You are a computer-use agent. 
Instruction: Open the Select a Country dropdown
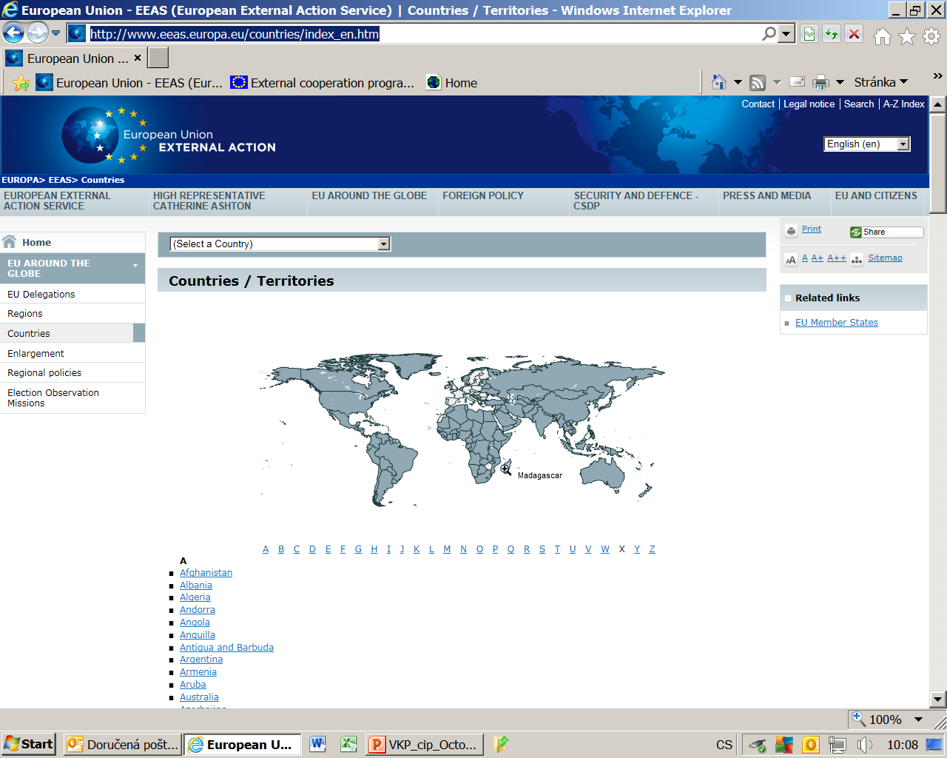click(280, 244)
